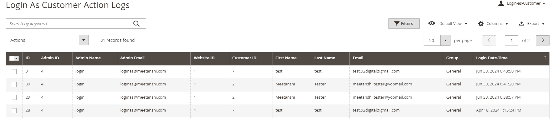
Task: Click the eye icon for Default View
Action: 432,23
